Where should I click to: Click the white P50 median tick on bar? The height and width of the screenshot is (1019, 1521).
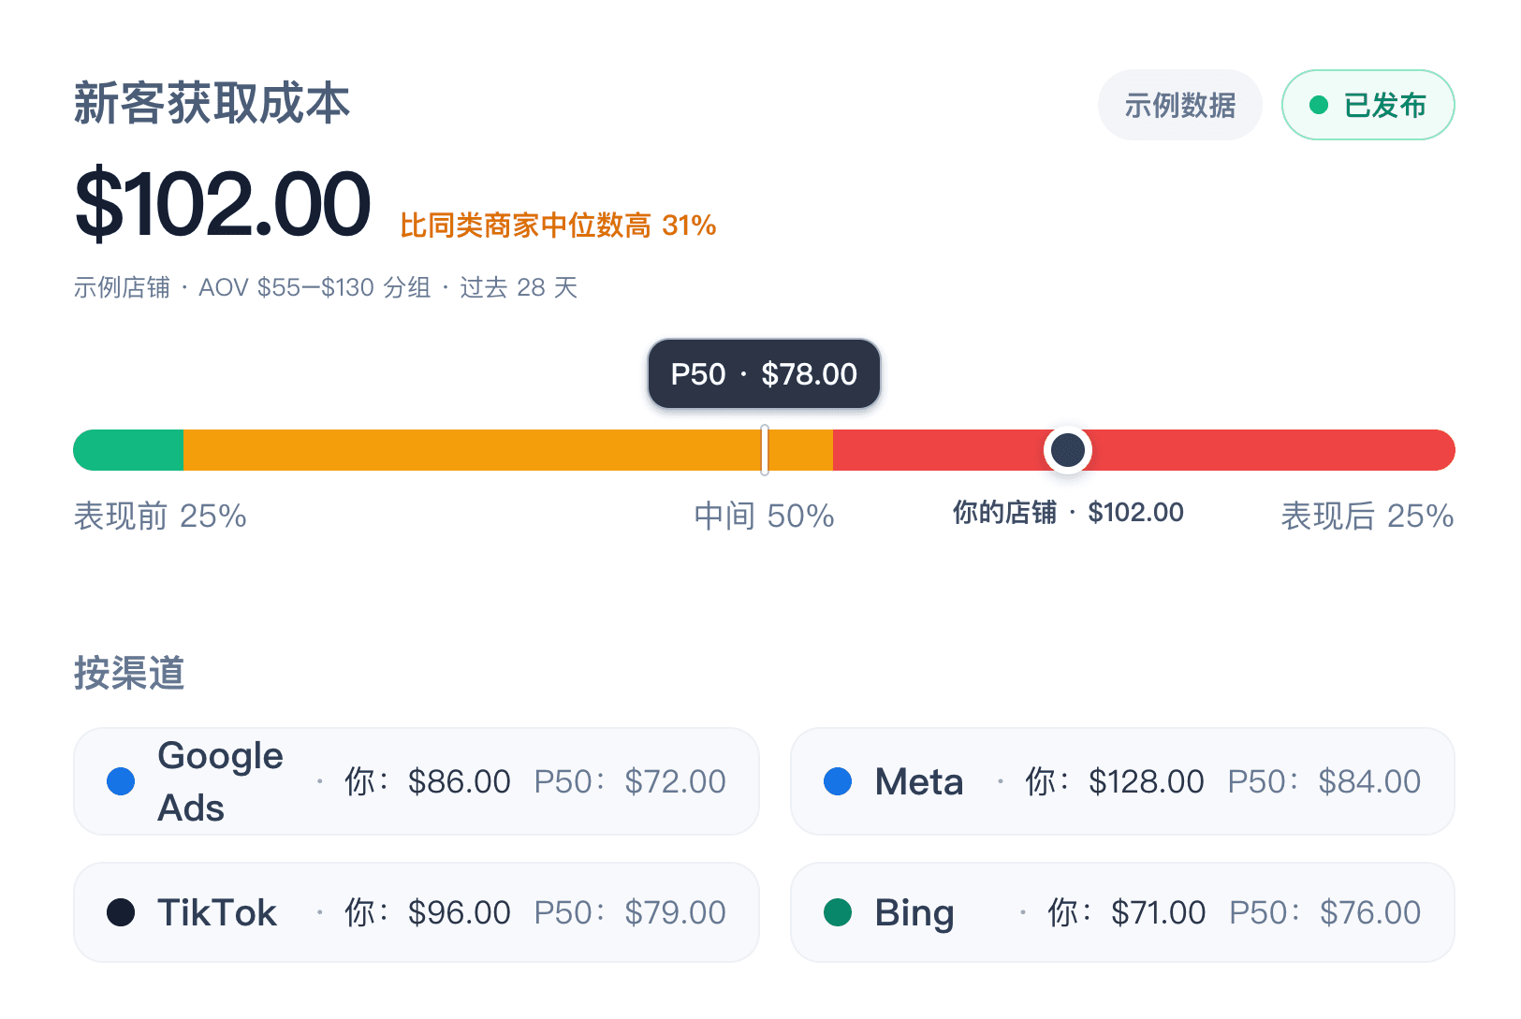point(765,450)
